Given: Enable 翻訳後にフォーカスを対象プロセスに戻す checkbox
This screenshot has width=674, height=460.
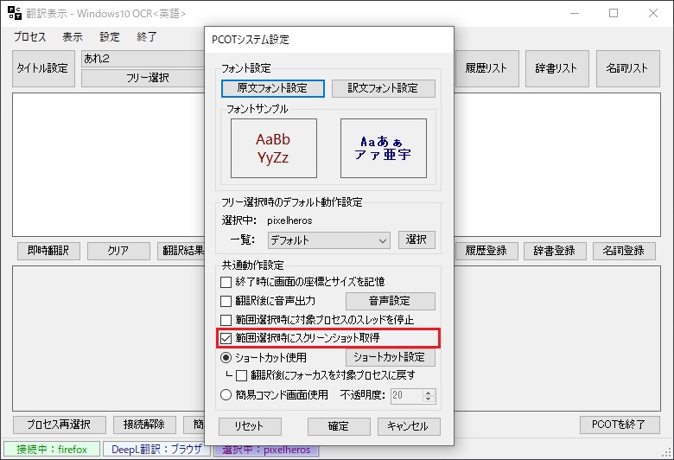Looking at the screenshot, I should [x=241, y=375].
